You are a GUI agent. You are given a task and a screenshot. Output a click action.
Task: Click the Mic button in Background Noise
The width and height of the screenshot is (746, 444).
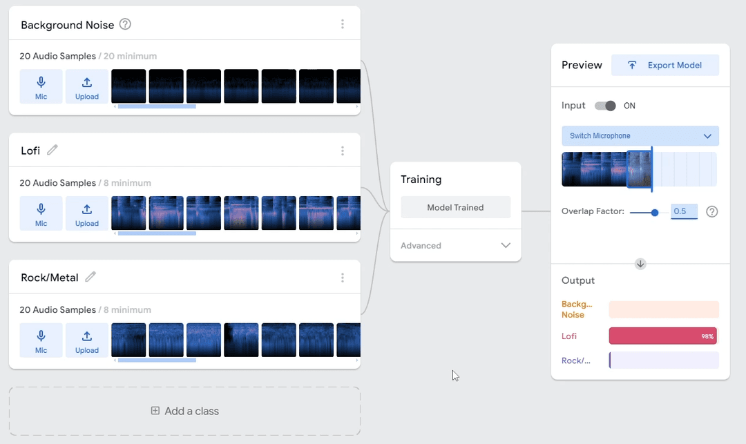[41, 86]
